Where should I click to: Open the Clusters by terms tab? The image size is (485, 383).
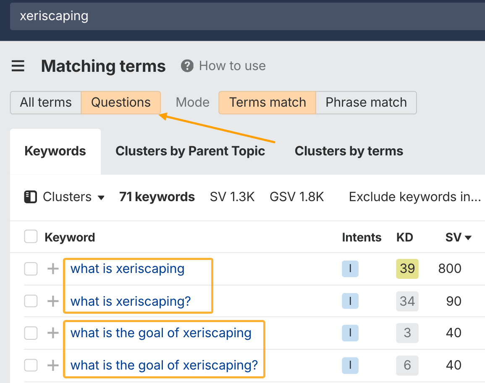pyautogui.click(x=349, y=151)
